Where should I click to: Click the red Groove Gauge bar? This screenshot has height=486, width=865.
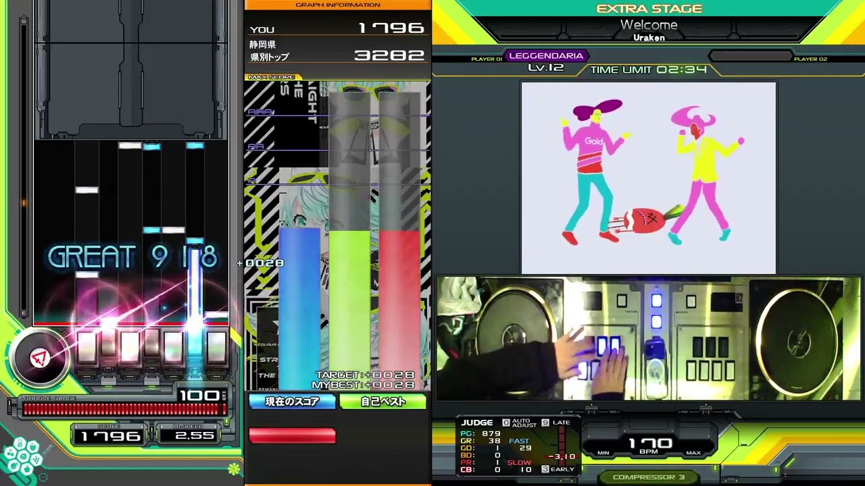pos(124,408)
